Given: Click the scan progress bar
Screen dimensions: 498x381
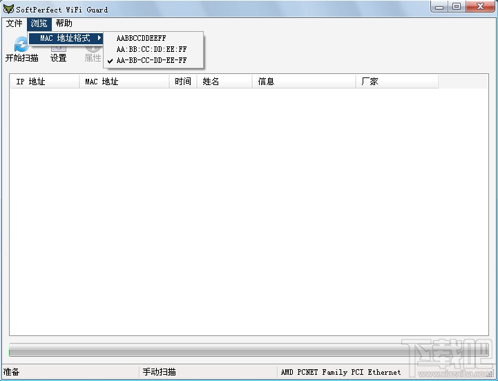Looking at the screenshot, I should click(x=249, y=350).
